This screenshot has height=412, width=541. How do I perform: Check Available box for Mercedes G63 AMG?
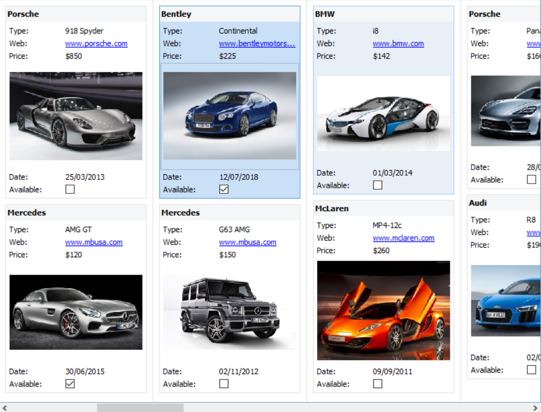[224, 384]
